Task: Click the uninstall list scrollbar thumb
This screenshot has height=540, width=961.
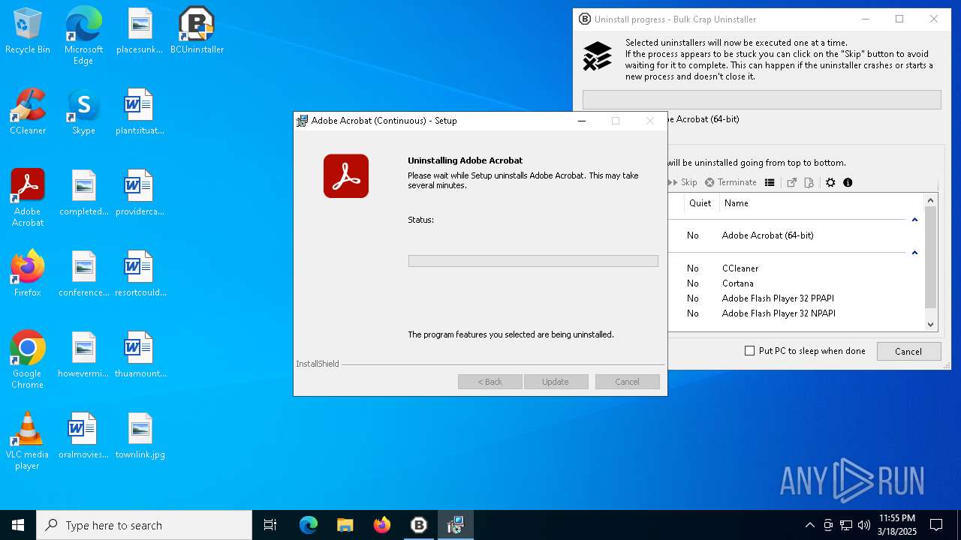Action: click(931, 257)
